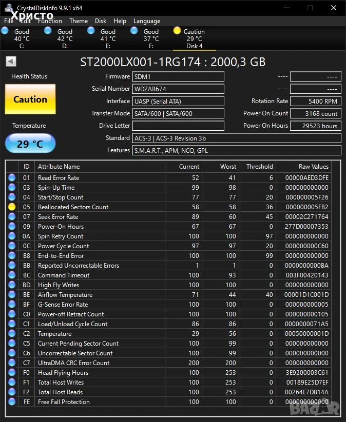Click status orb for Head Flying Hours

(x=12, y=372)
